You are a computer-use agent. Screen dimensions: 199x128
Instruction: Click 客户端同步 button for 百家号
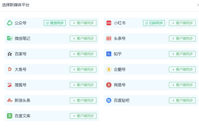tap(83, 54)
